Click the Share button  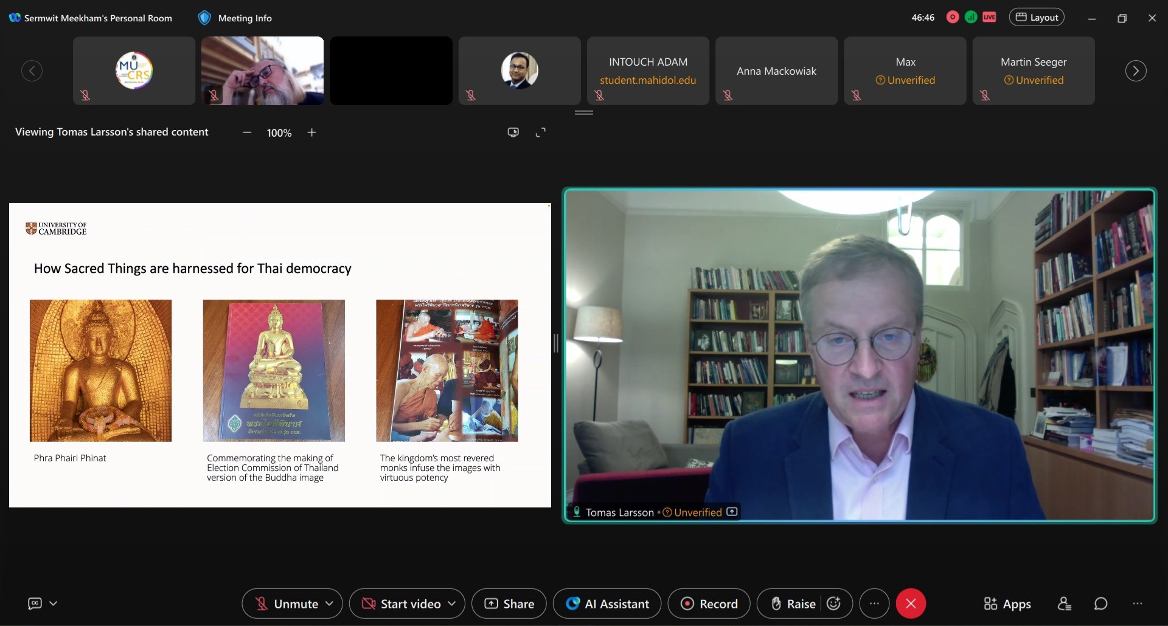point(509,604)
